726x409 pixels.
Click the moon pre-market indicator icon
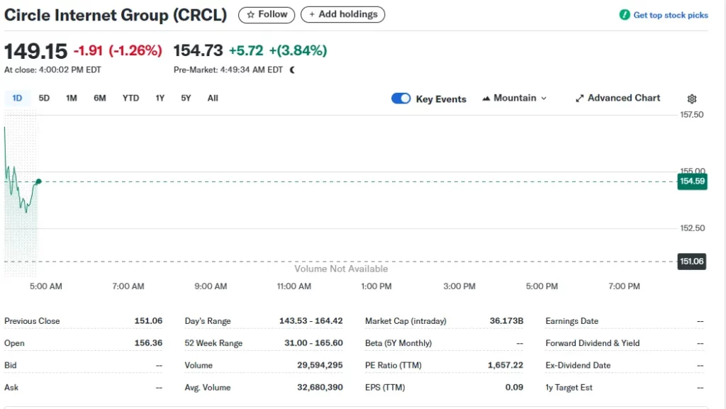click(292, 69)
